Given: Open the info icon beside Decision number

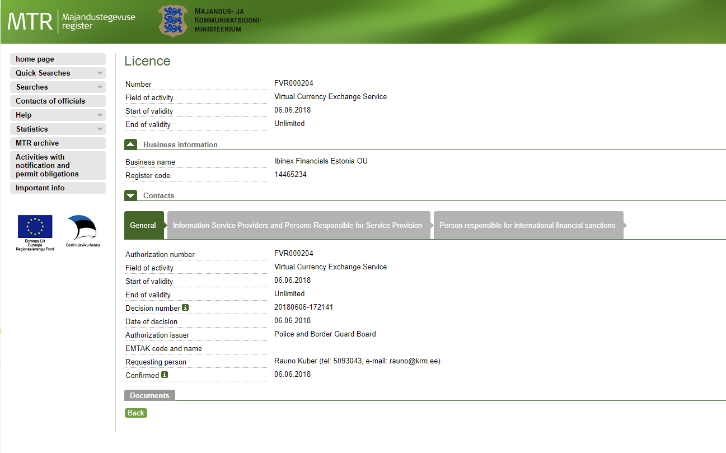Looking at the screenshot, I should click(186, 307).
